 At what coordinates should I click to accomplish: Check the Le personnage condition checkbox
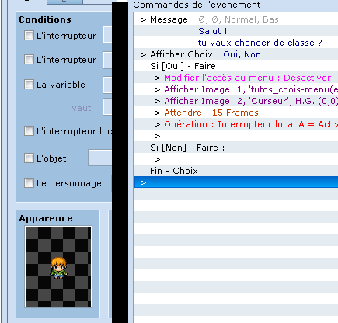29,183
